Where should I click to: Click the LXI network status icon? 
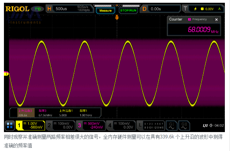[x=205, y=125]
